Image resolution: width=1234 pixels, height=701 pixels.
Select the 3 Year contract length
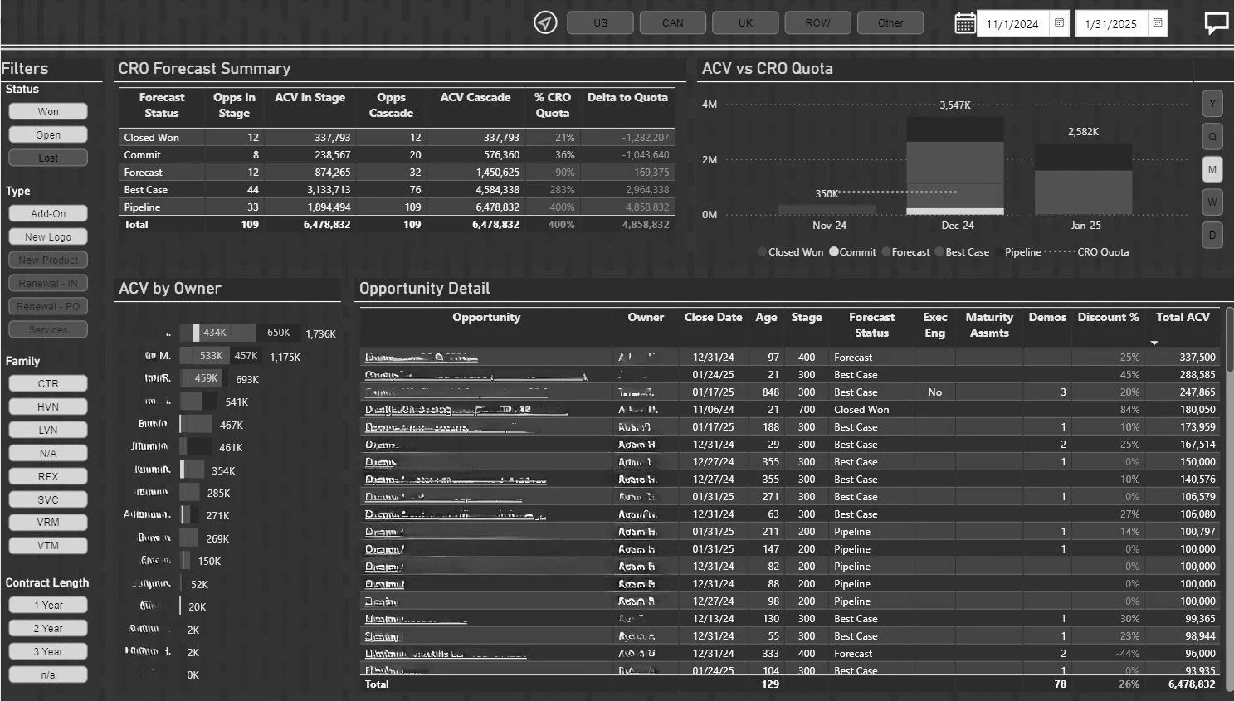48,651
